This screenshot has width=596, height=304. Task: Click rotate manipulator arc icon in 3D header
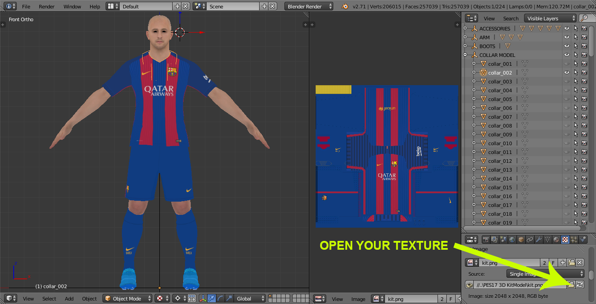click(220, 299)
